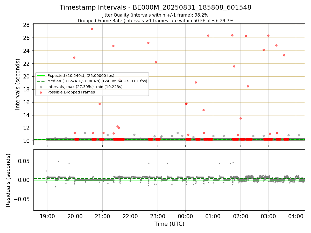Click the "Time (UTC)" x-axis label
Image resolution: width=311 pixels, height=233 pixels.
click(x=169, y=224)
